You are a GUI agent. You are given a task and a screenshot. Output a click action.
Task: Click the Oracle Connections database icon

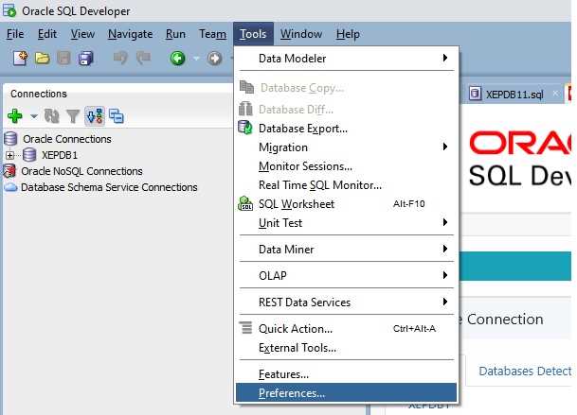tap(10, 139)
